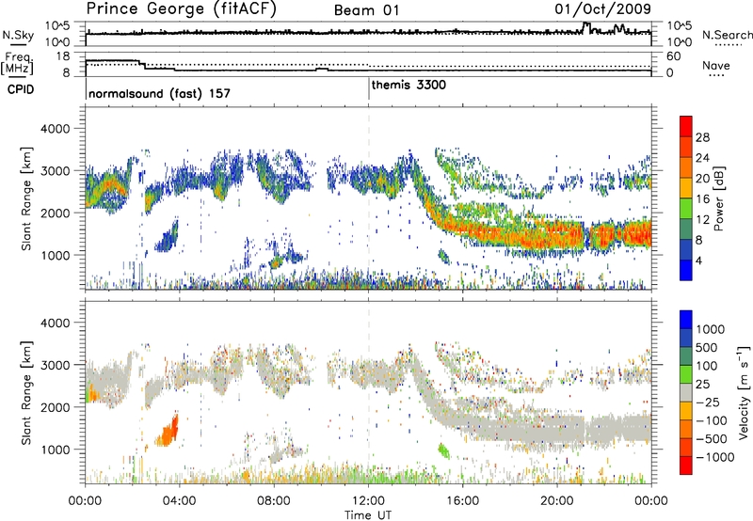Click the noise spike near 21:00 in N.Sky plot
This screenshot has width=753, height=521.
click(586, 25)
